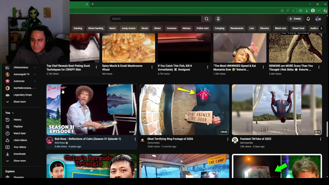Viewport: 329px width, 185px height.
Task: Select the Gaming category chip
Action: click(78, 28)
